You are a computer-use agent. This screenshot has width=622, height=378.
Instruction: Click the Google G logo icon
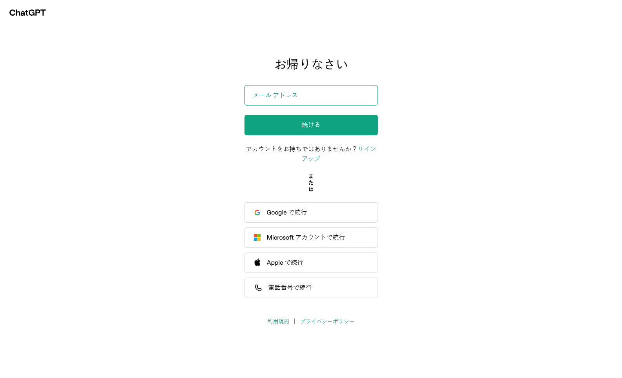point(257,213)
